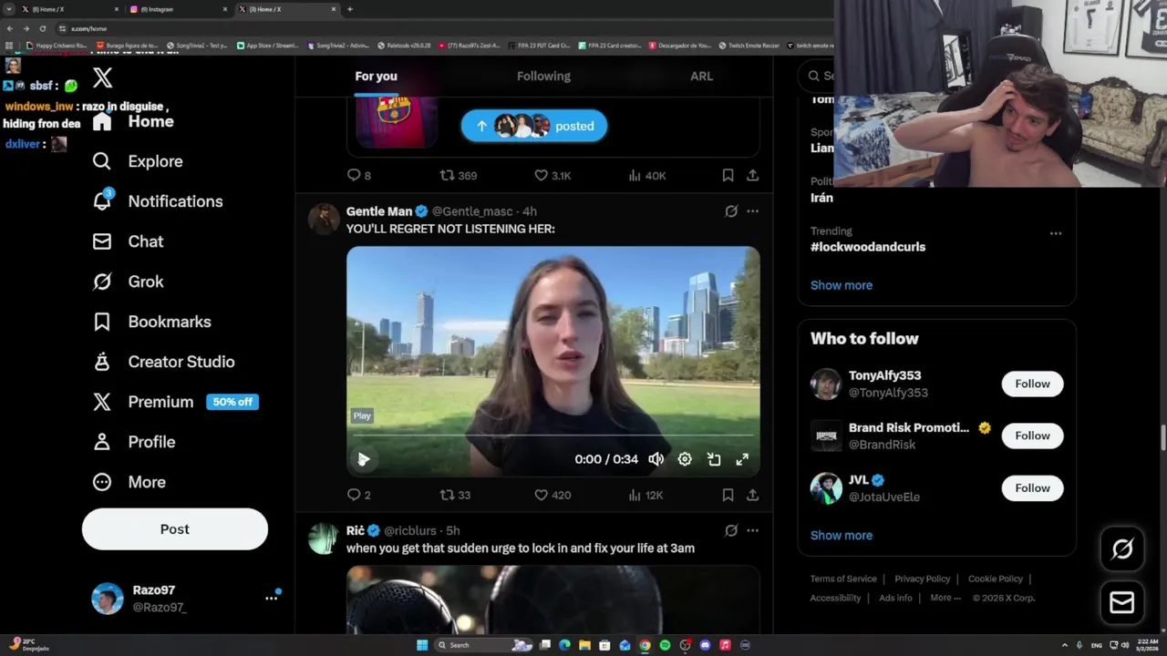Click the Post button
This screenshot has height=656, width=1167.
175,529
